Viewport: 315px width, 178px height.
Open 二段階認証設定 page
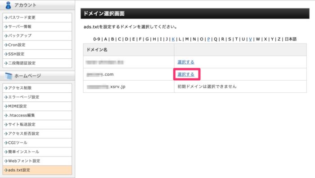pyautogui.click(x=37, y=63)
